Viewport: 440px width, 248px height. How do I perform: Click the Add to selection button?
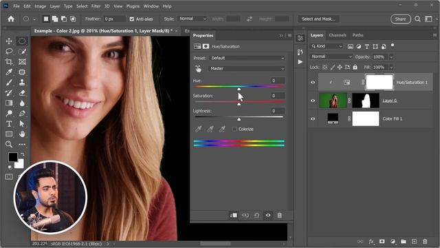pyautogui.click(x=55, y=19)
